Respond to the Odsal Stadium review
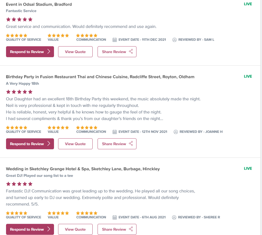Screen dimensions: 262x235 pyautogui.click(x=30, y=52)
